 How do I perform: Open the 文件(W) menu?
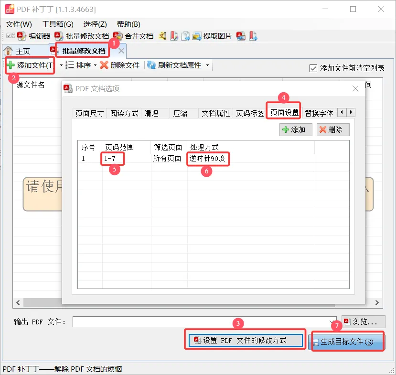19,24
